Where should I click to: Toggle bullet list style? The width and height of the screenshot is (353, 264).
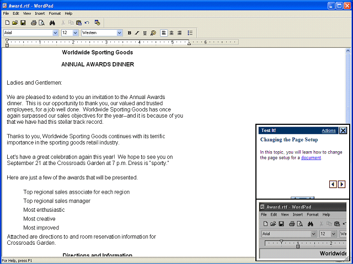tap(190, 33)
